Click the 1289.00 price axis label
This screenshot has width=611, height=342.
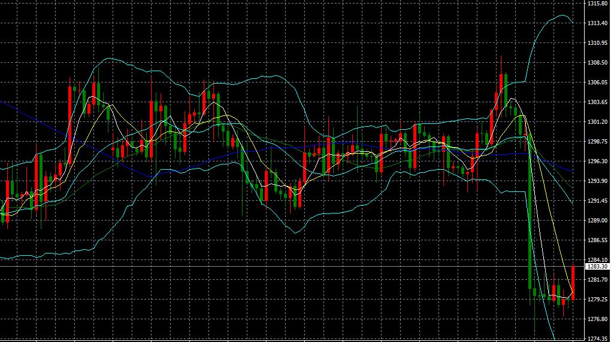point(597,221)
